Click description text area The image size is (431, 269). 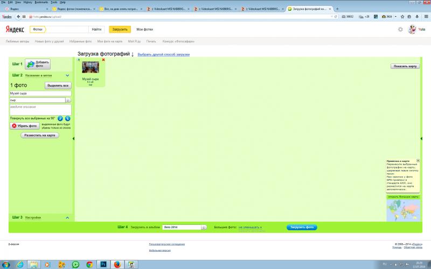coord(40,110)
